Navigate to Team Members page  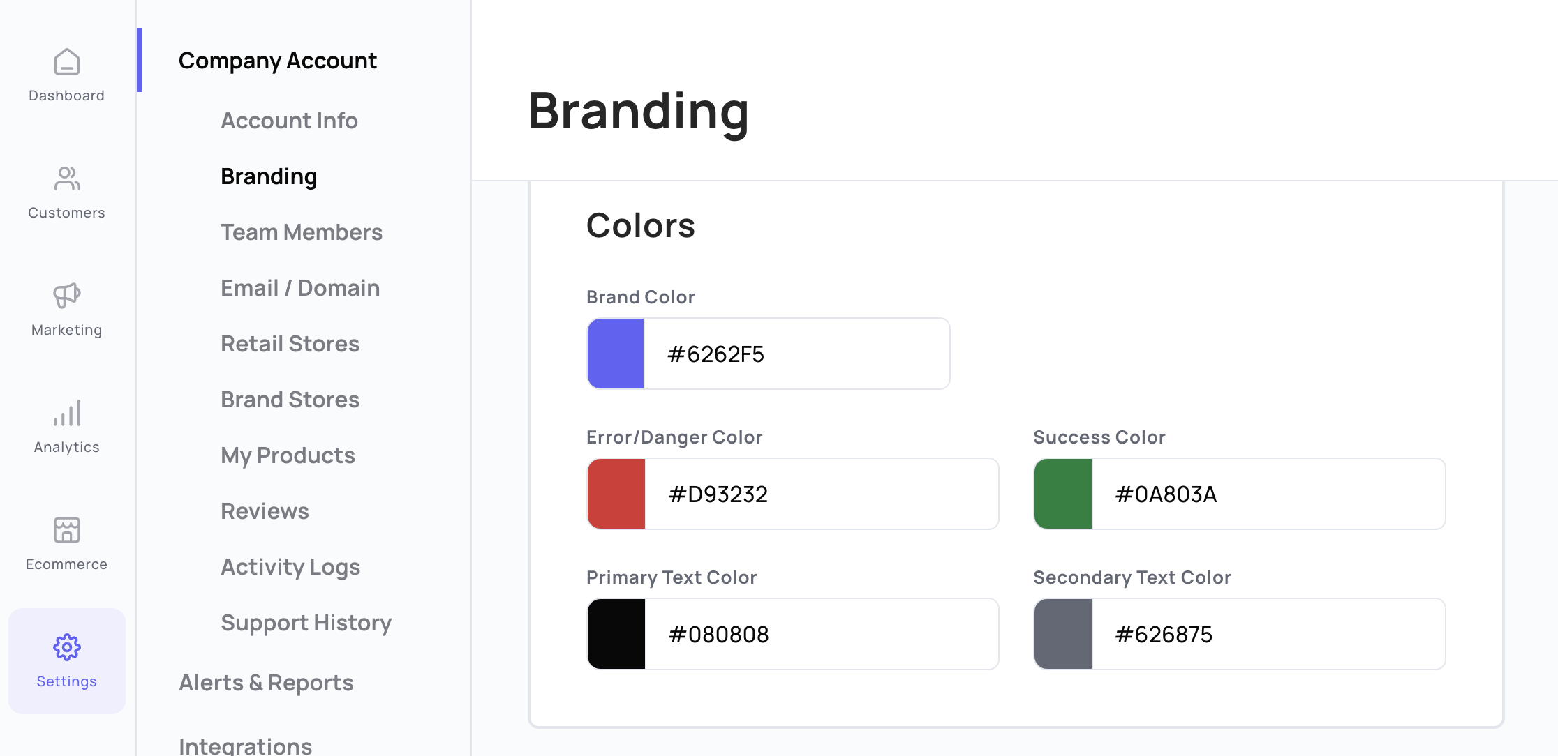[x=302, y=232]
